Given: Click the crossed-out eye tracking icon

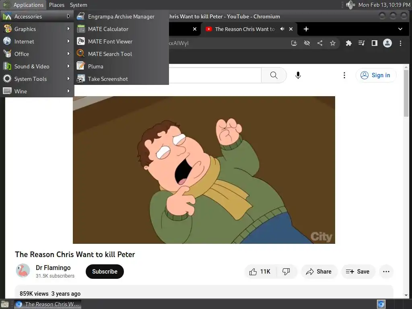Looking at the screenshot, I should pos(307,43).
